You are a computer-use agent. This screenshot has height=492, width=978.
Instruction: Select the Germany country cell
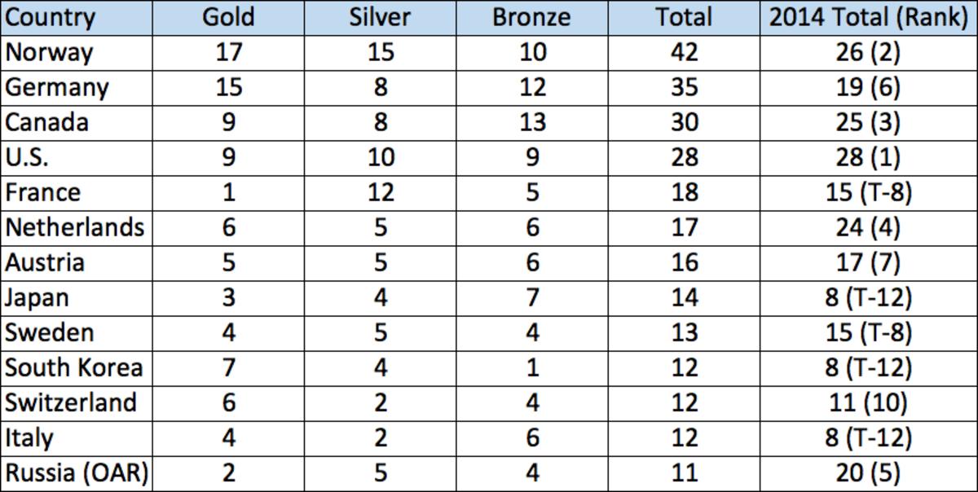[57, 87]
